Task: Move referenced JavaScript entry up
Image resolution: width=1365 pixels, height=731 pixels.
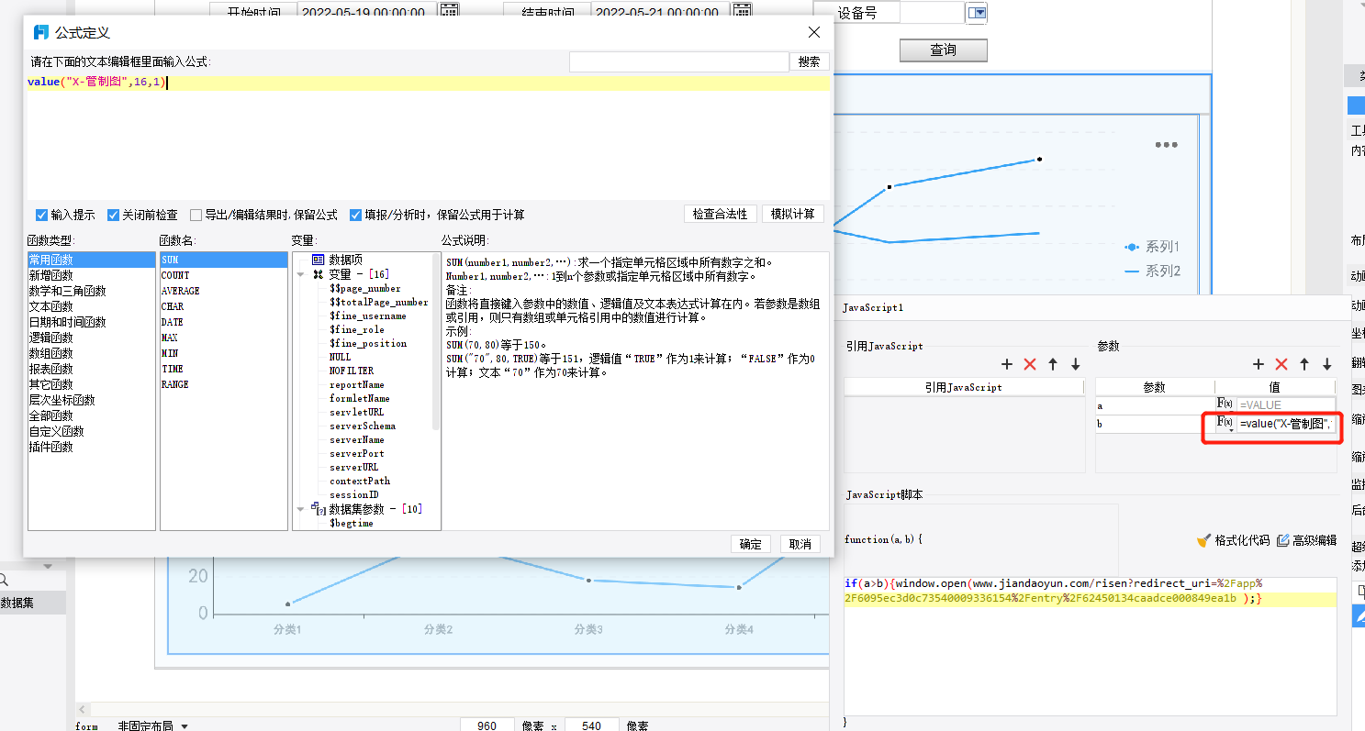Action: tap(1053, 364)
